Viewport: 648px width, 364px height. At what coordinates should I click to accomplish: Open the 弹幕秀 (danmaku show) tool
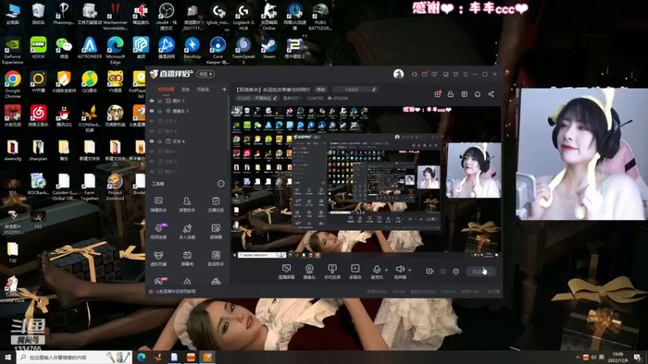point(187,258)
